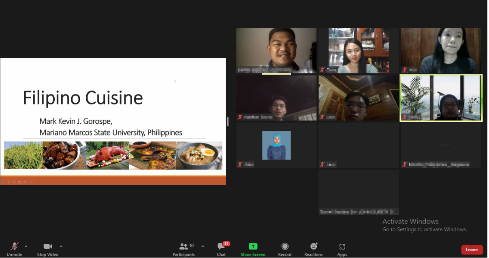Screen dimensions: 489x258
Task: Click the dark braised meat dish photo
Action: [64, 155]
